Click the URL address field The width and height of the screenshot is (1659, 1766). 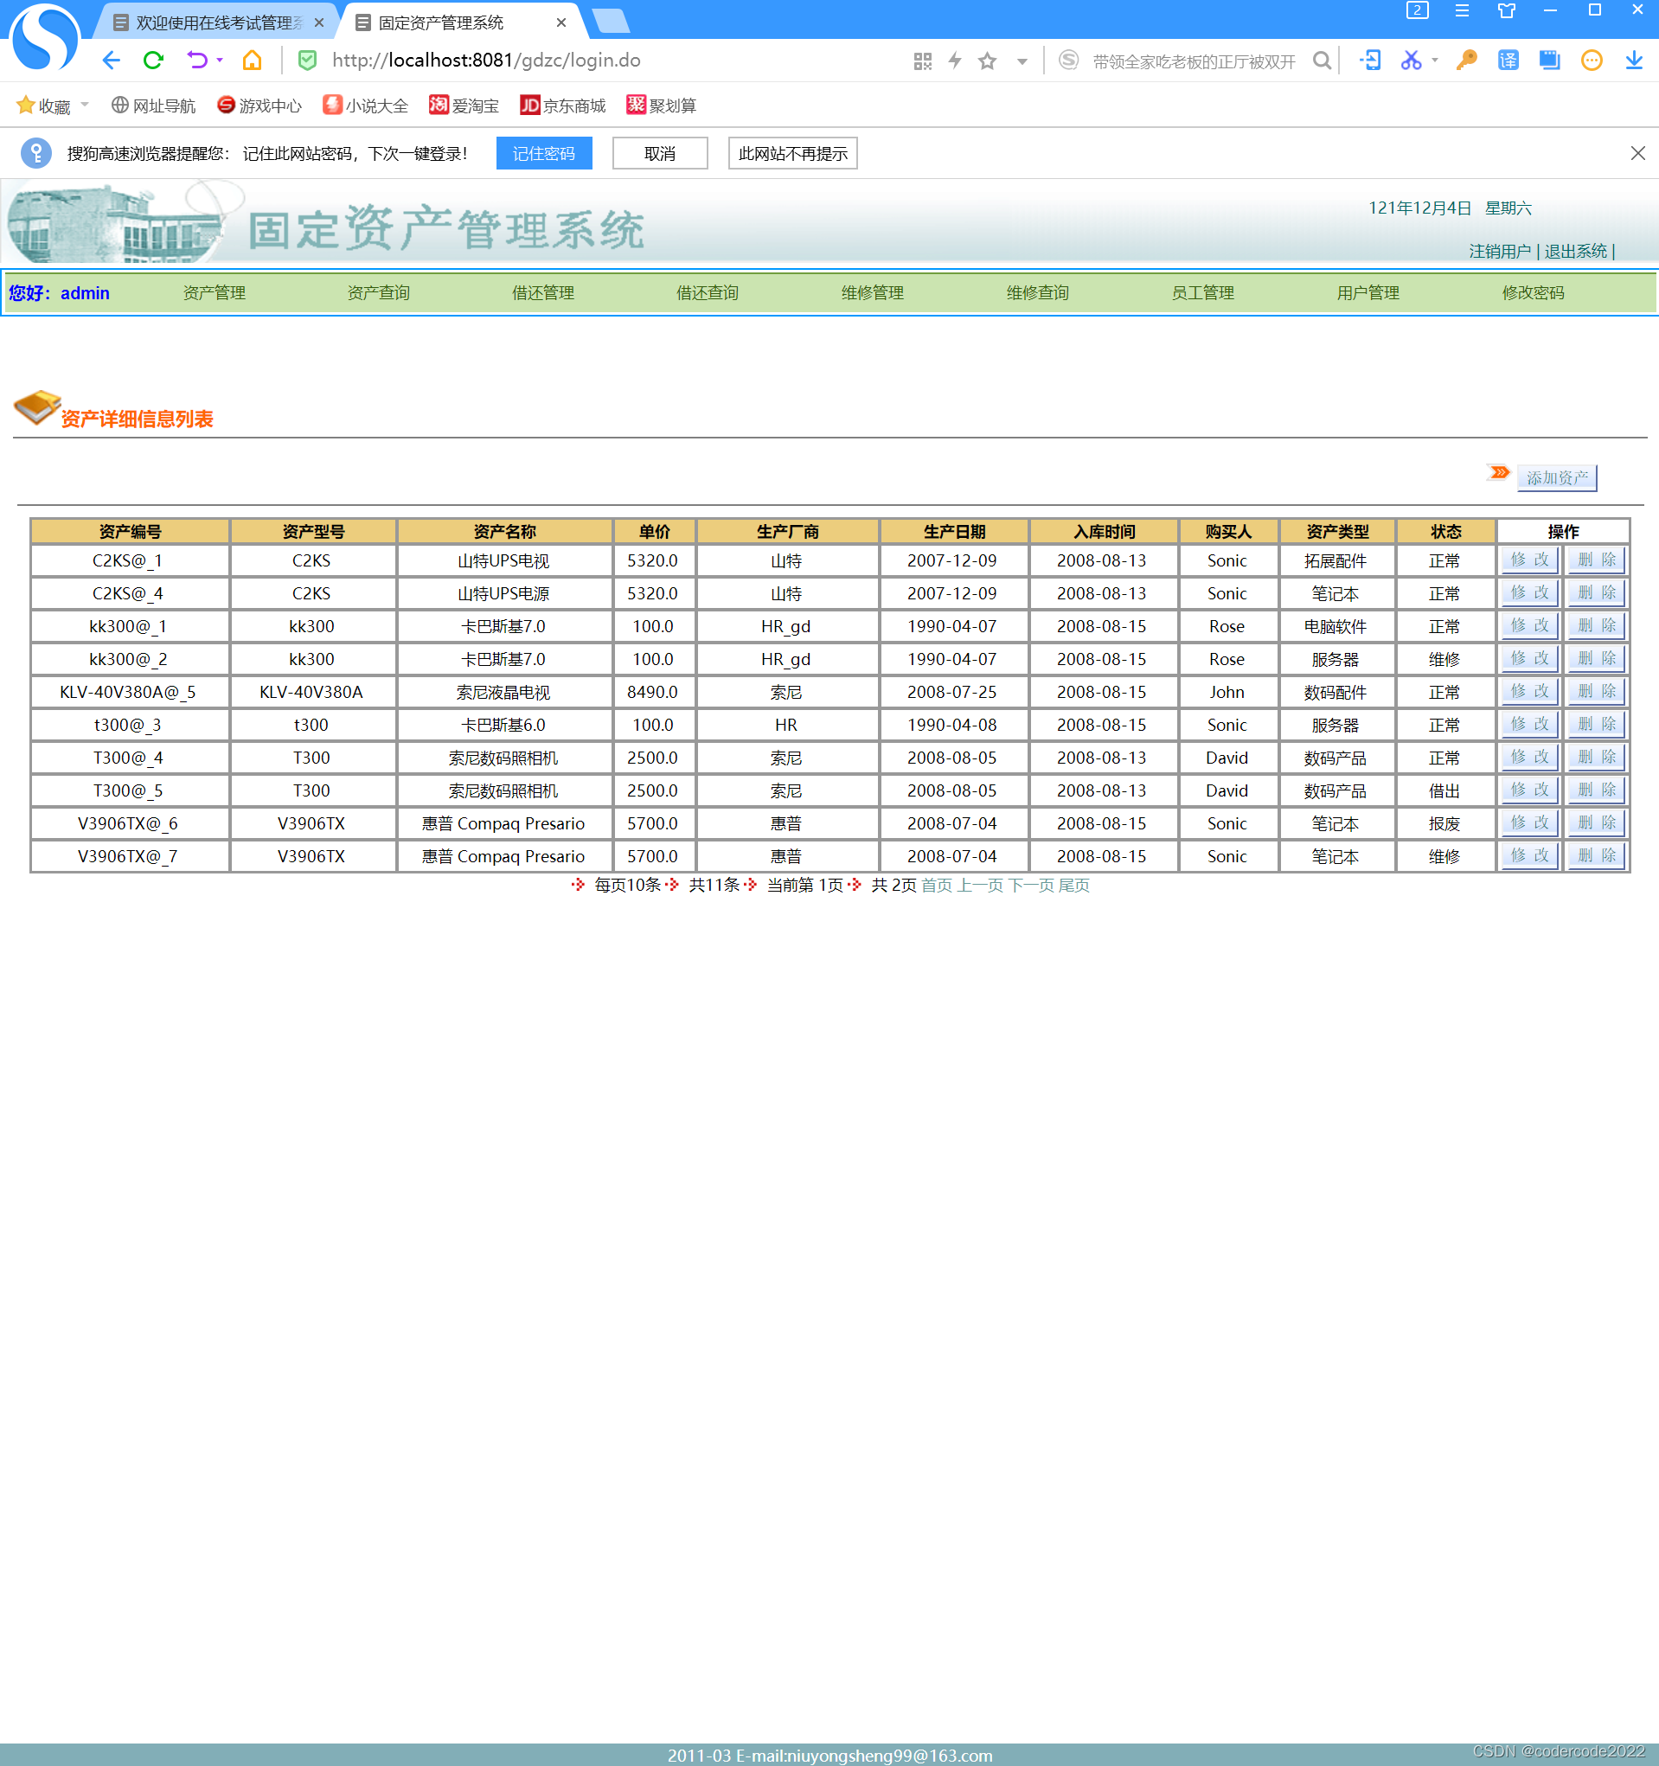tap(613, 61)
